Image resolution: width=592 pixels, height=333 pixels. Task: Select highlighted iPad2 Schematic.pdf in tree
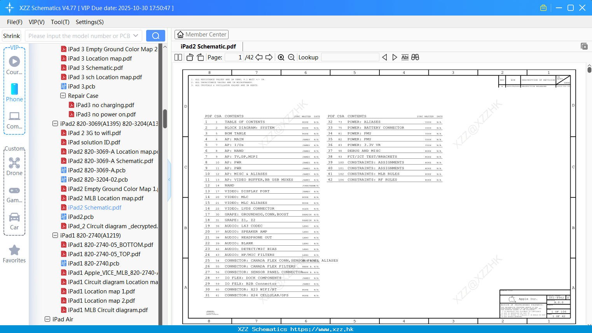tap(91, 207)
